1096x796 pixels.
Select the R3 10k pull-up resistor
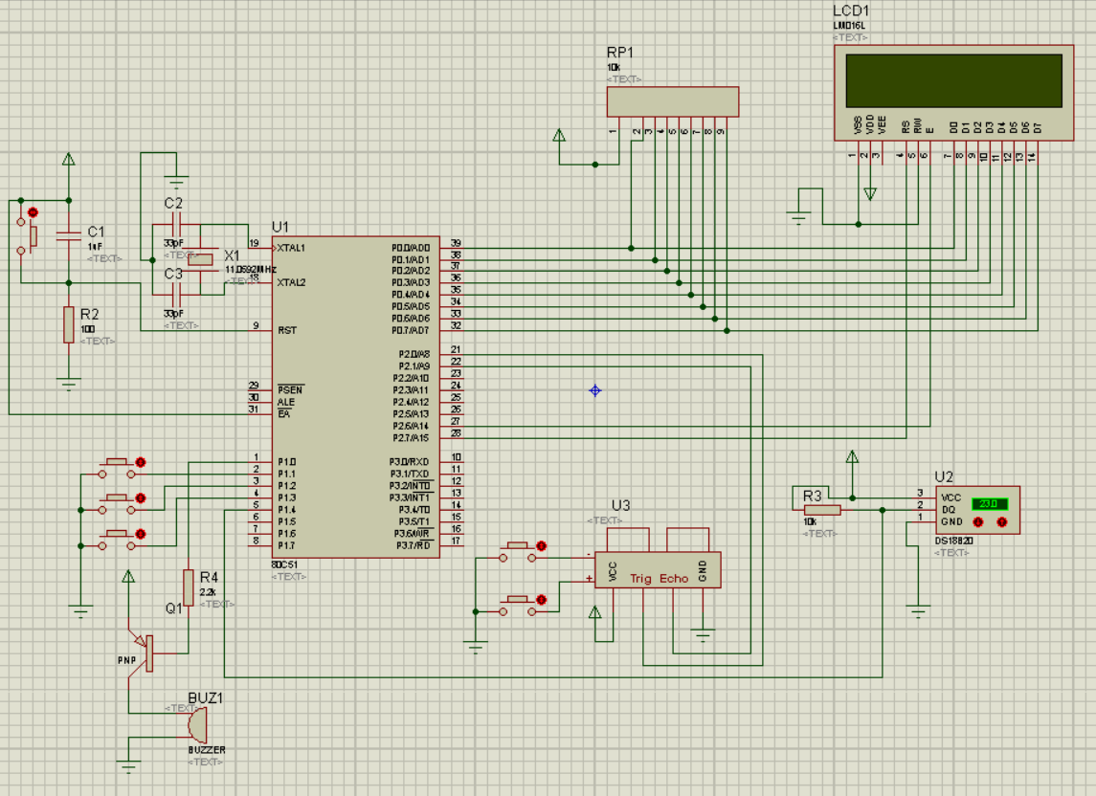822,510
